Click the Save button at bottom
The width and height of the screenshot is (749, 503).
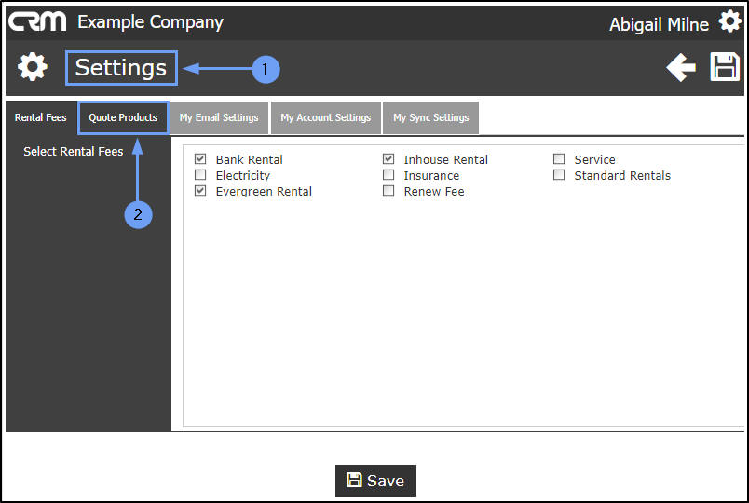click(x=375, y=481)
